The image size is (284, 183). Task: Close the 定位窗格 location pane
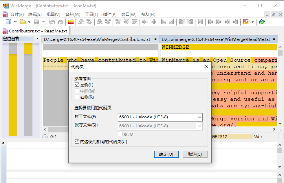[x=37, y=39]
